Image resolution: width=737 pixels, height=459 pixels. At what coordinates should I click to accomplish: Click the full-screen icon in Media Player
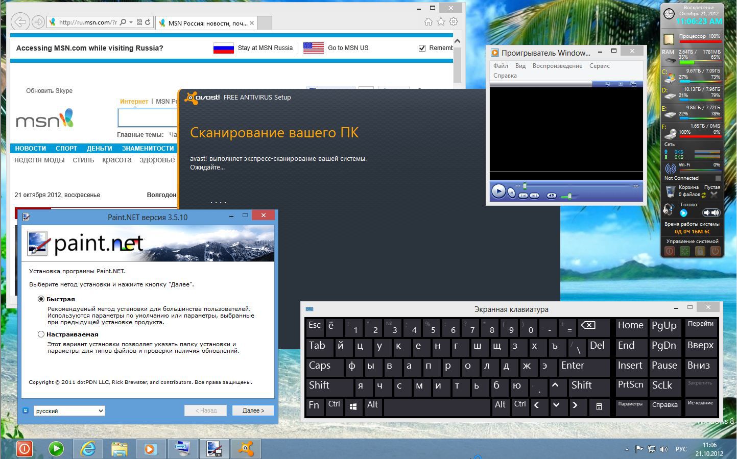click(x=621, y=84)
